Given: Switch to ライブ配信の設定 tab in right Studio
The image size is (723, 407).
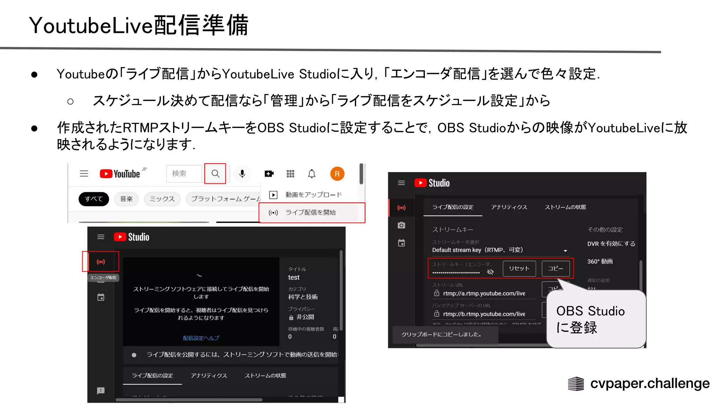Looking at the screenshot, I should [x=453, y=207].
